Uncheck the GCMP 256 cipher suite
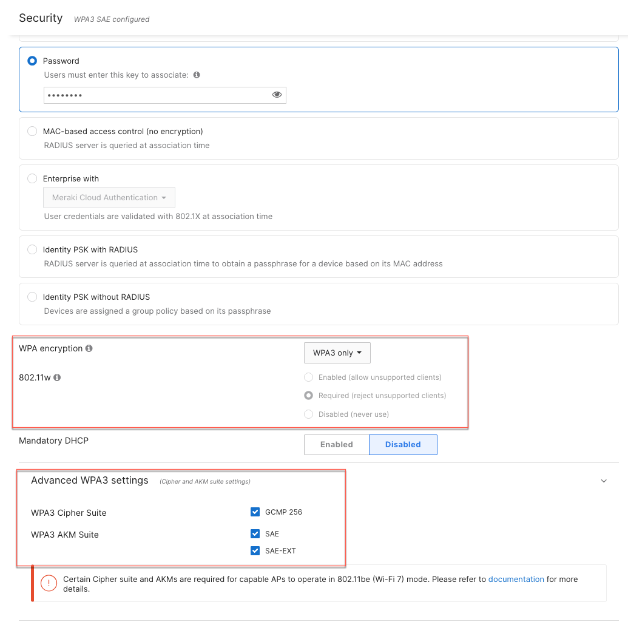 [255, 512]
